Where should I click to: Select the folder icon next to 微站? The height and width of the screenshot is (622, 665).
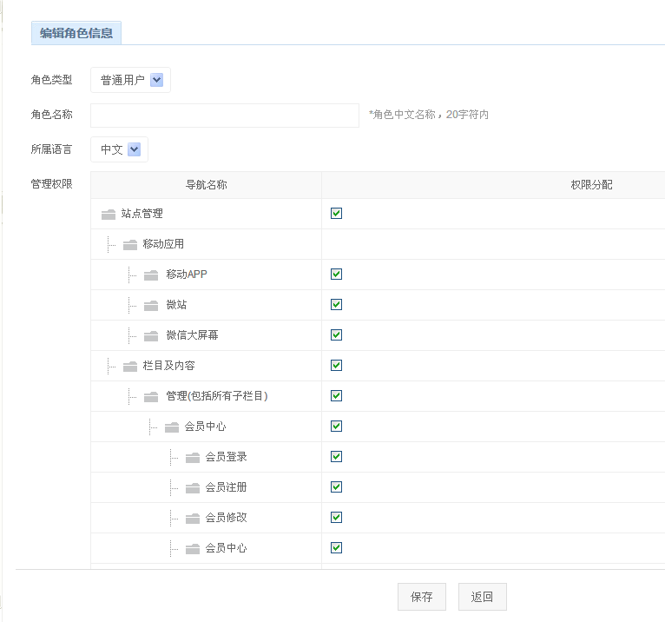[x=151, y=305]
